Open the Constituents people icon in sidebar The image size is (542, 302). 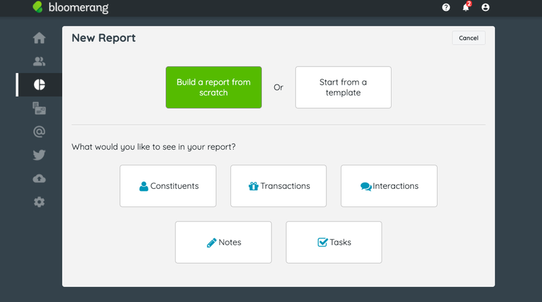pos(39,62)
